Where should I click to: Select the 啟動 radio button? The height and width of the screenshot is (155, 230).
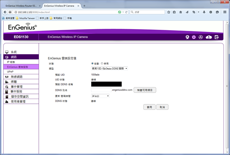click(x=92, y=64)
